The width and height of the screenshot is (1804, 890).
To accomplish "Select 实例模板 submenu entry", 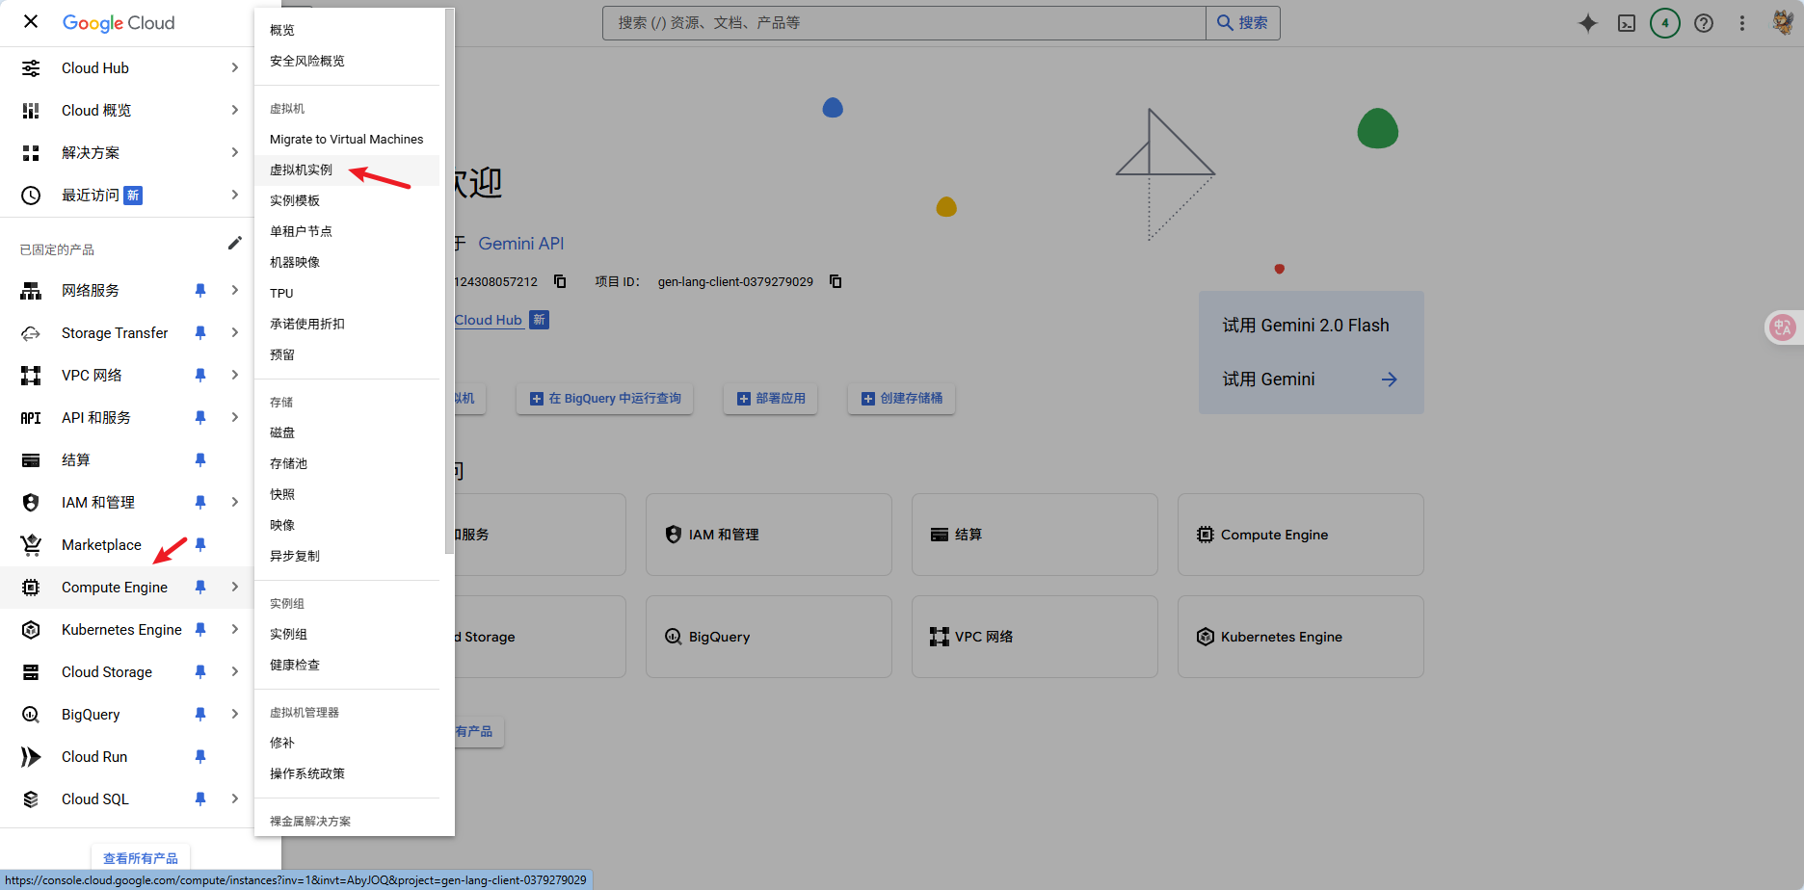I will [x=347, y=200].
